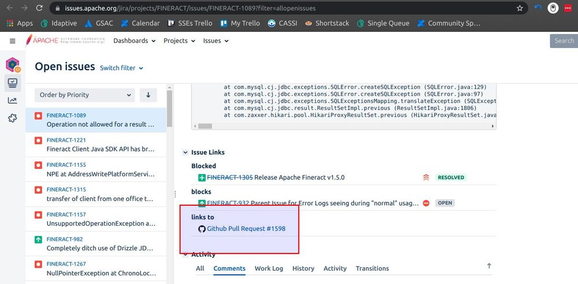
Task: Open the Calendar bookmark
Action: [x=141, y=23]
